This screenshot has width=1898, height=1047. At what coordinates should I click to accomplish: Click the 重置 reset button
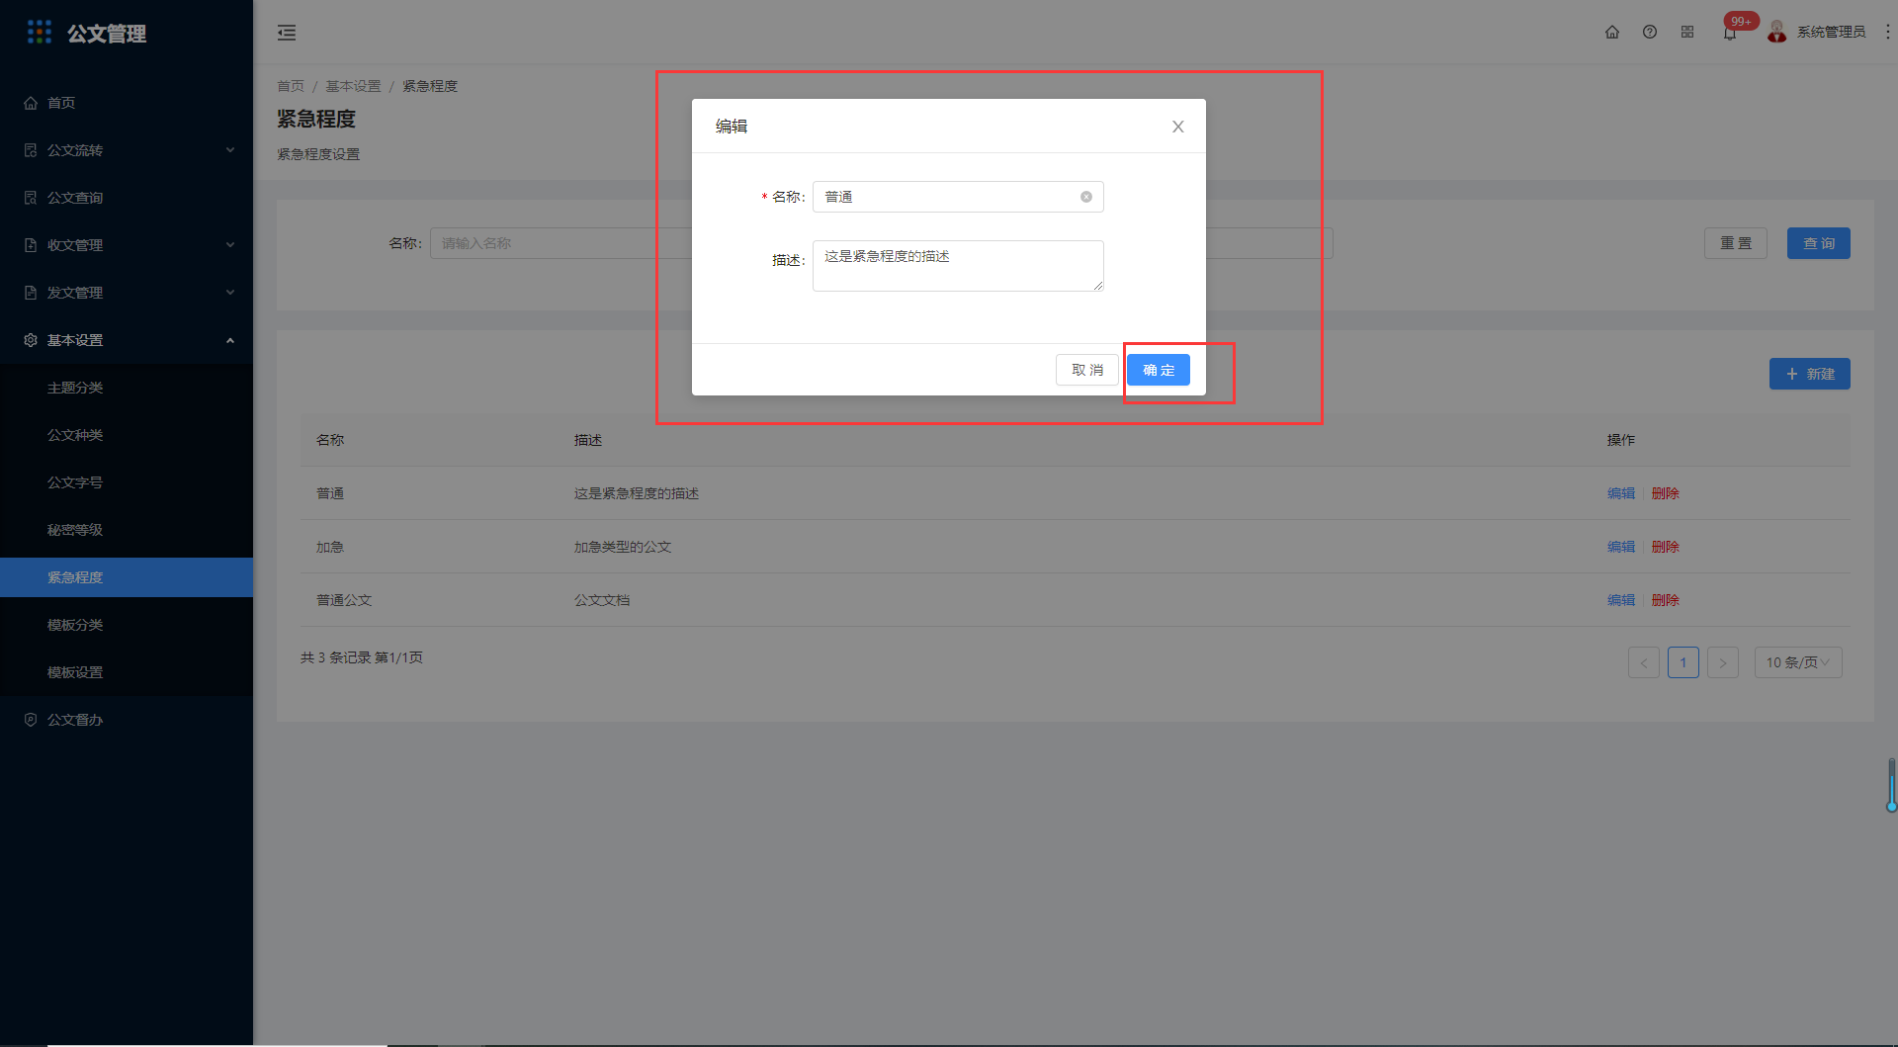1736,243
